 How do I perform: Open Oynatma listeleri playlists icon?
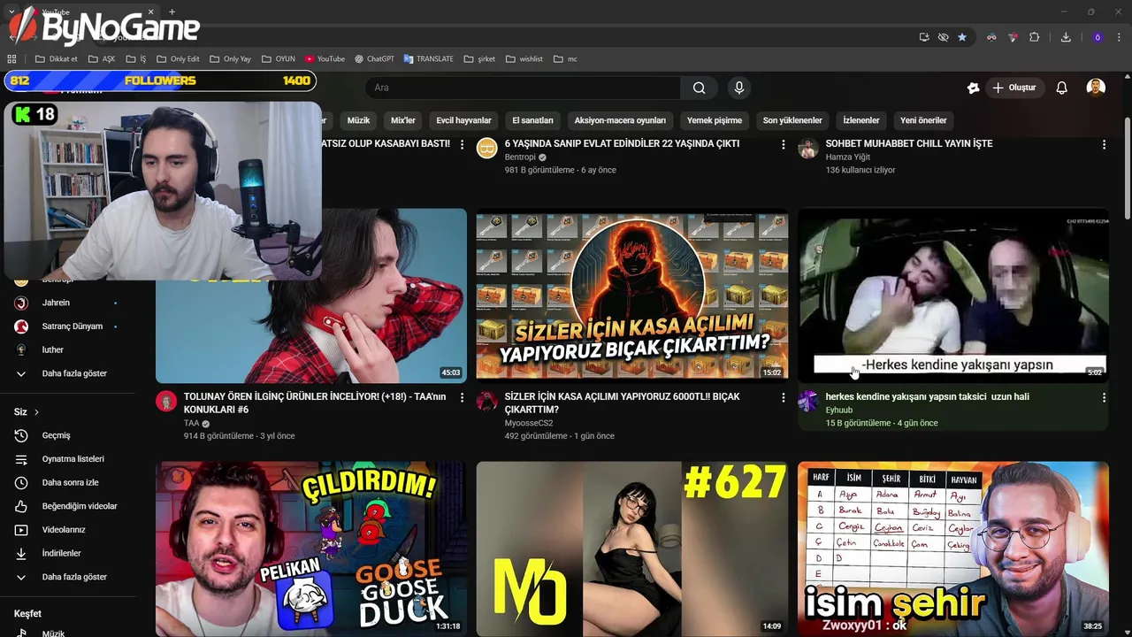tap(21, 459)
